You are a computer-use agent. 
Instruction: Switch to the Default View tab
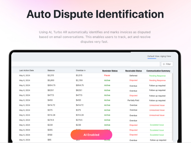pos(153,56)
